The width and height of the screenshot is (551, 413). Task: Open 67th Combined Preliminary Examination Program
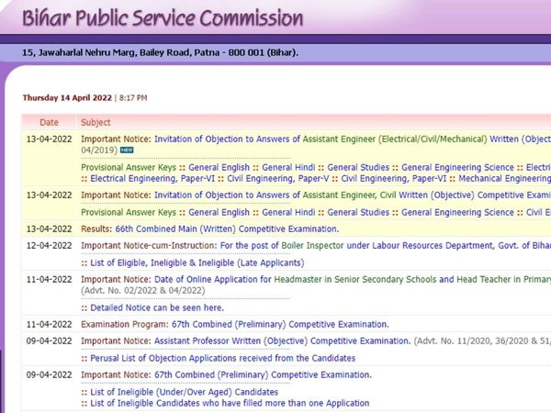[280, 325]
